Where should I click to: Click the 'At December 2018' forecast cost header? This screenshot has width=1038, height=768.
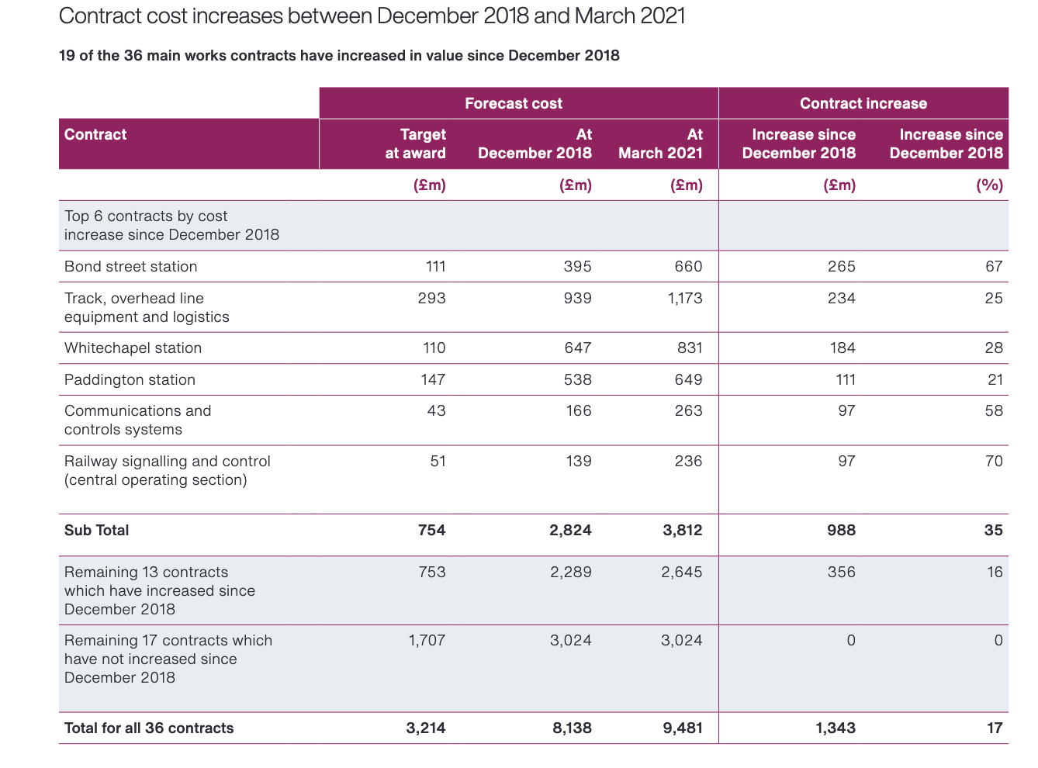[535, 144]
